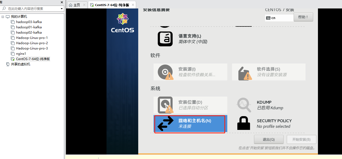Image resolution: width=342 pixels, height=159 pixels.
Task: Click the 系统 section heading
Action: 155,89
